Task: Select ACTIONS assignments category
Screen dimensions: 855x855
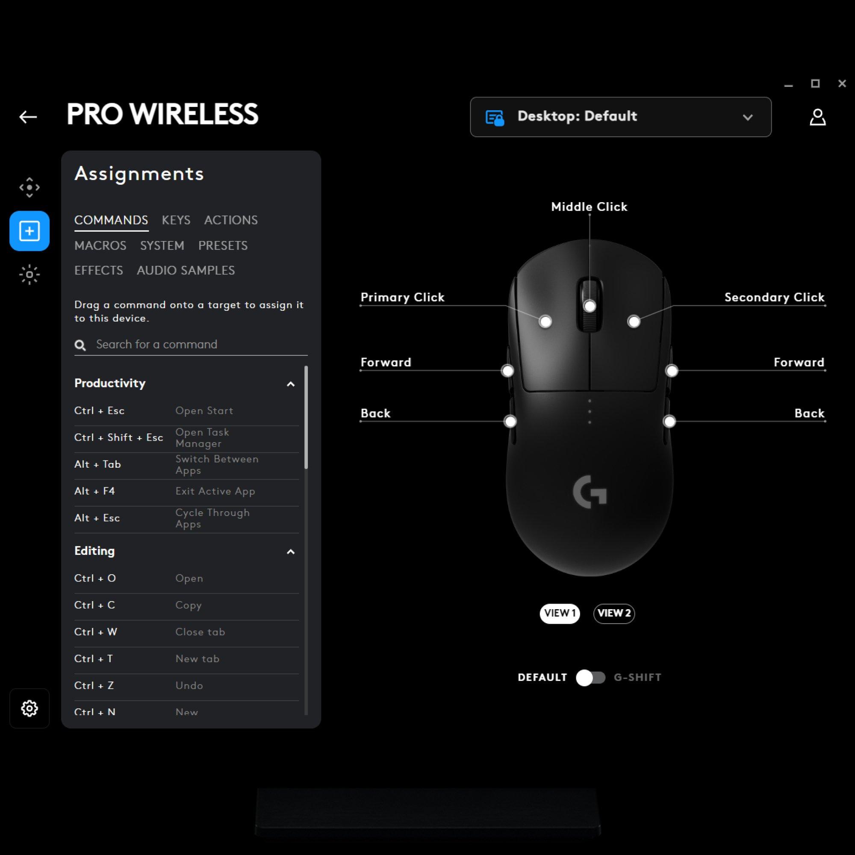Action: (x=230, y=220)
